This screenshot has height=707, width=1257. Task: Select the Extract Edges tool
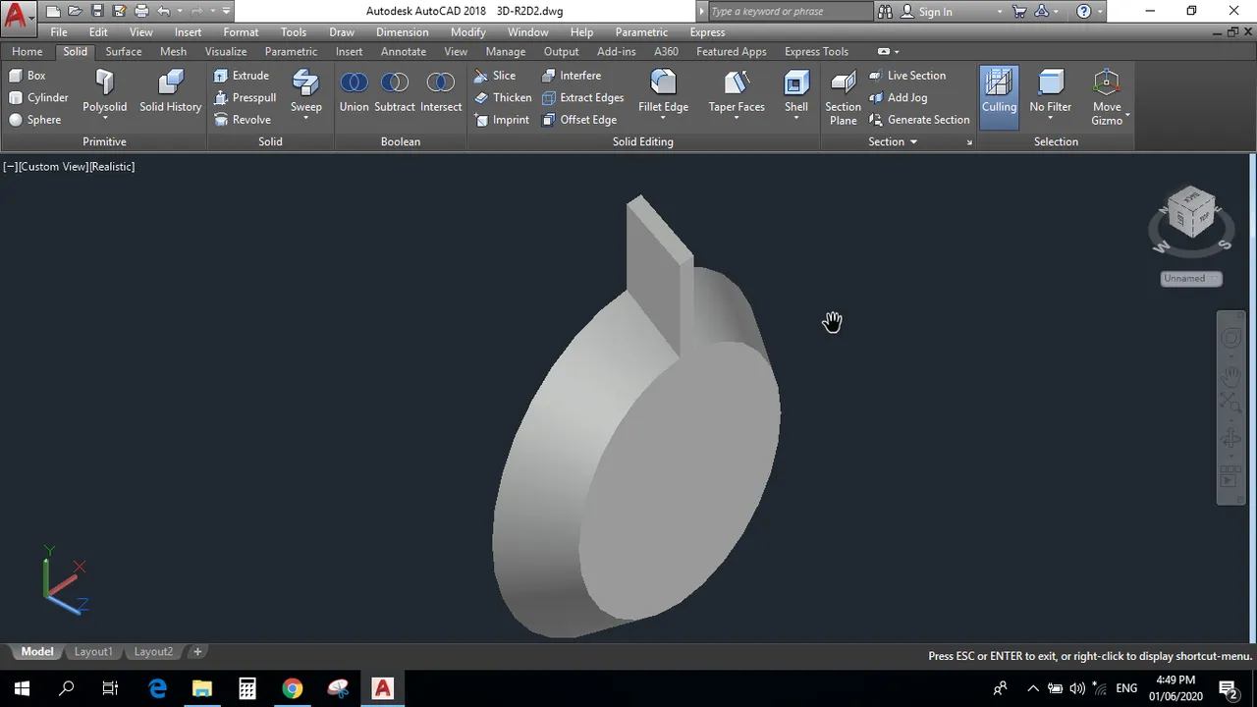coord(583,97)
